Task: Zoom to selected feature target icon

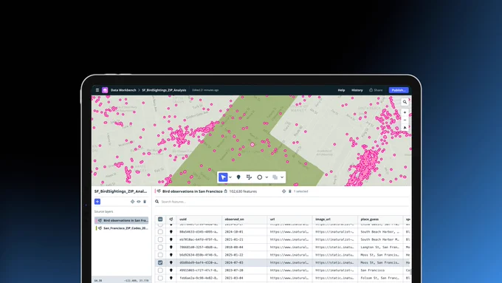Action: coord(283,191)
